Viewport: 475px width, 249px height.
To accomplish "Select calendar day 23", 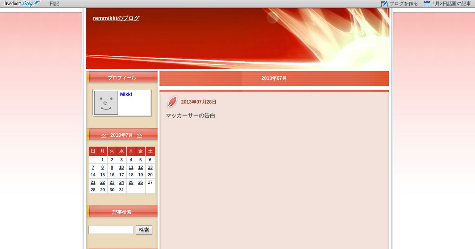I will click(112, 182).
